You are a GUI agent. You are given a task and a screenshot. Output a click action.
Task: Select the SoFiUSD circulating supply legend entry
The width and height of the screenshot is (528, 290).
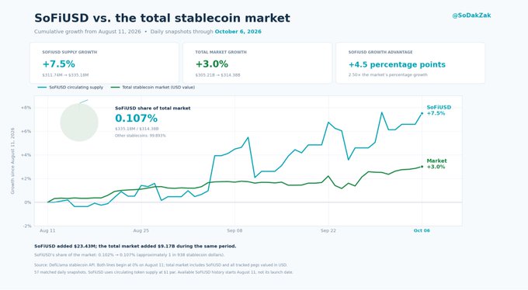click(x=71, y=87)
